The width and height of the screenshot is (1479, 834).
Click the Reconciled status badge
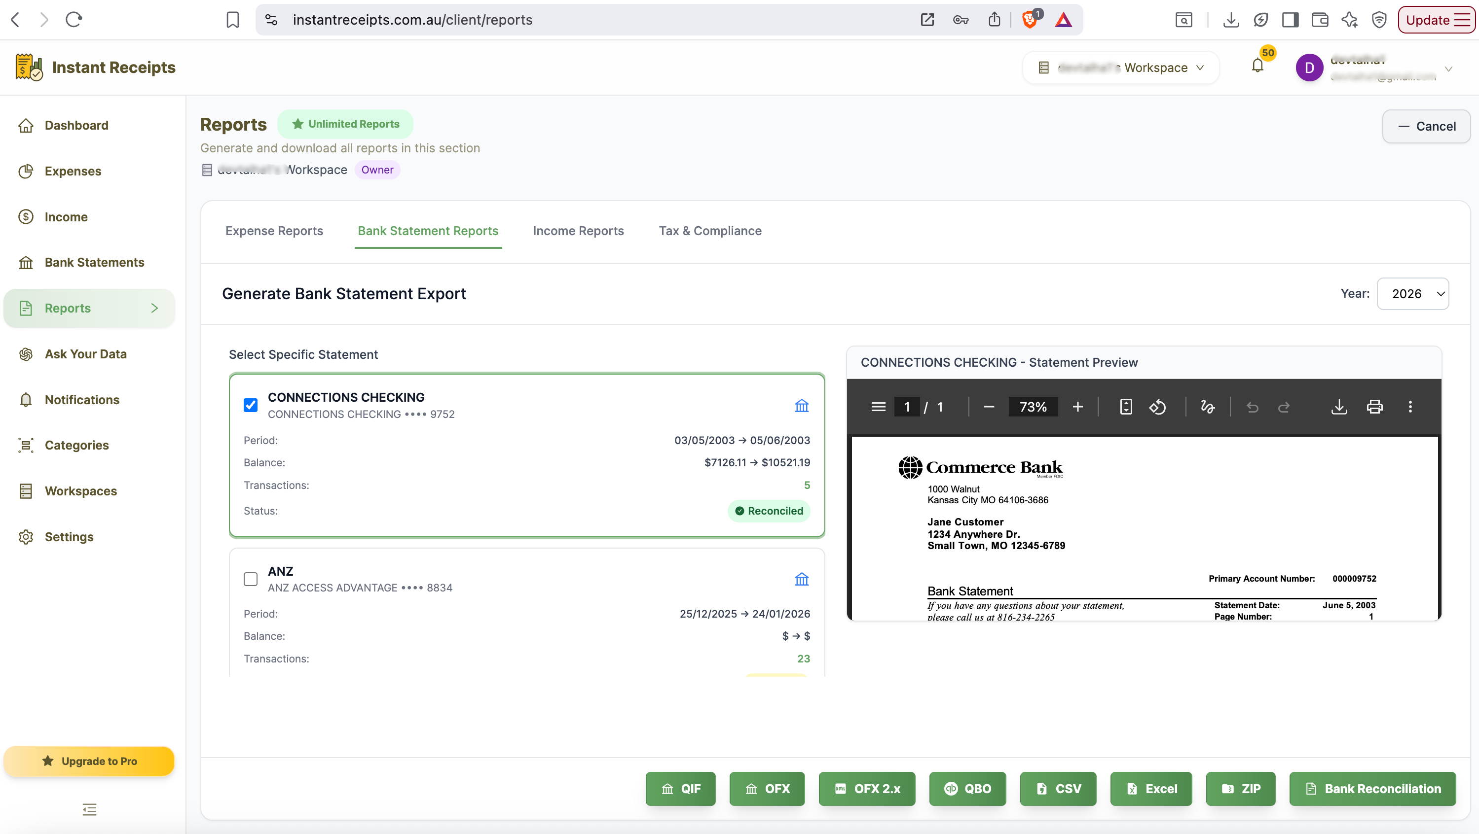coord(769,511)
